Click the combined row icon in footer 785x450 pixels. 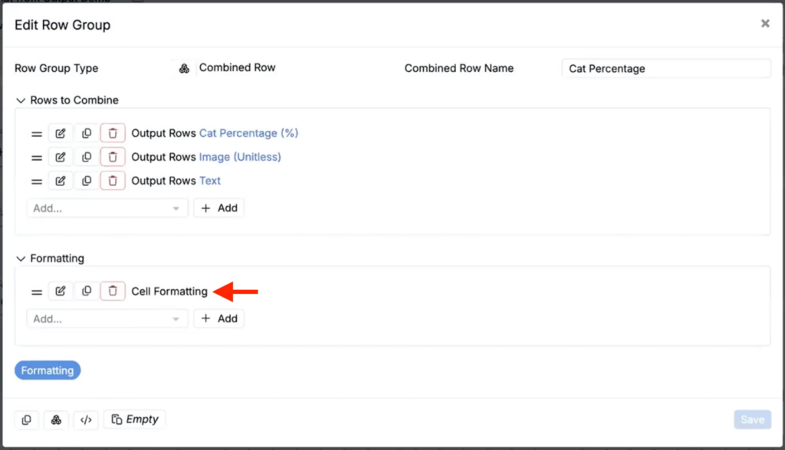(x=56, y=419)
